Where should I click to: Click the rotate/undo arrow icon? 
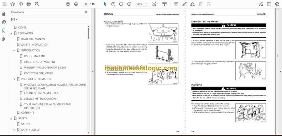(209, 4)
